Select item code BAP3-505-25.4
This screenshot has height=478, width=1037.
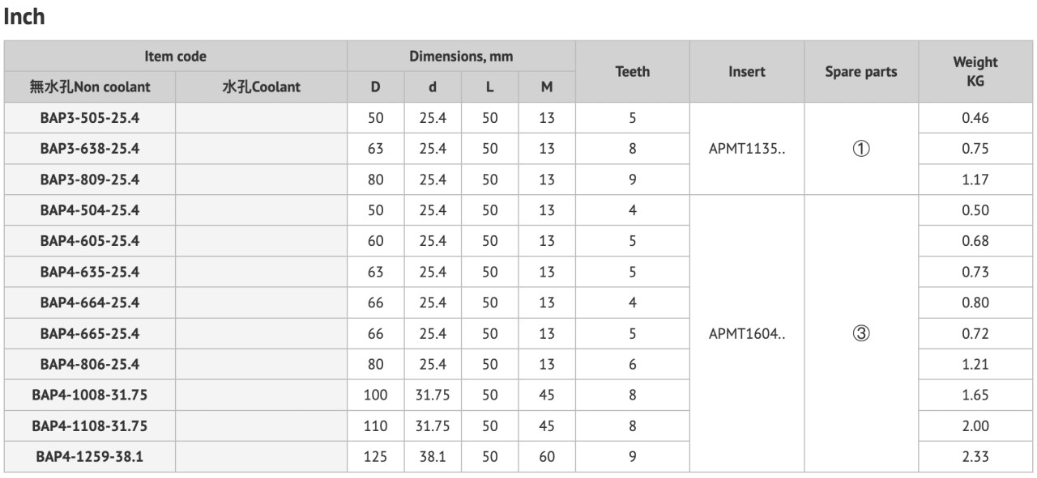[90, 118]
